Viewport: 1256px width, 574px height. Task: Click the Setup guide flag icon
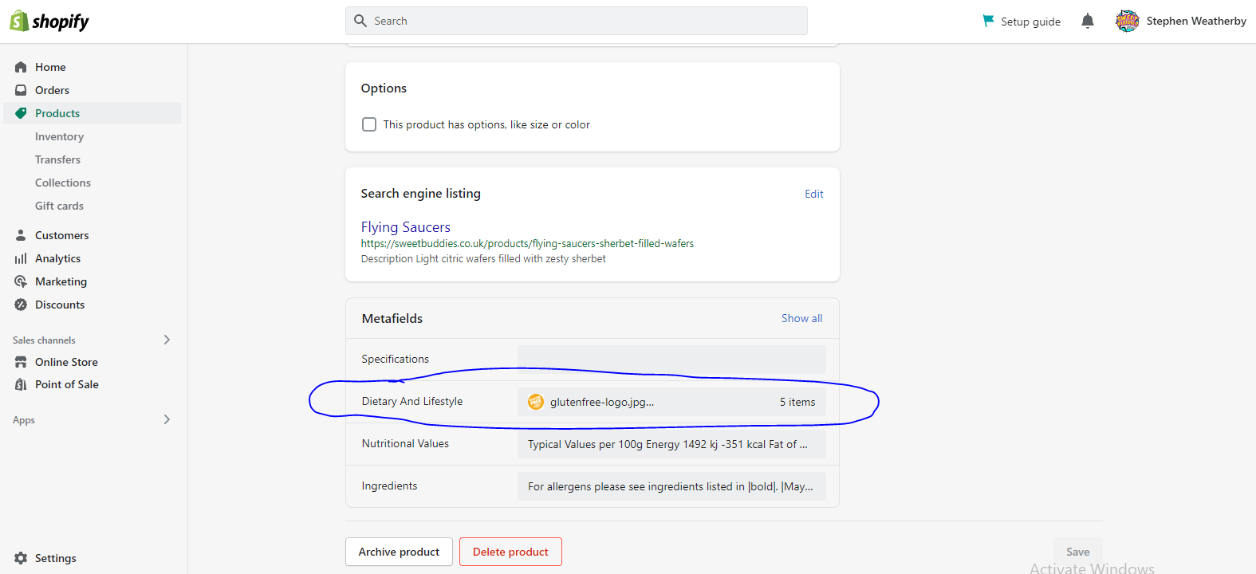click(x=988, y=21)
